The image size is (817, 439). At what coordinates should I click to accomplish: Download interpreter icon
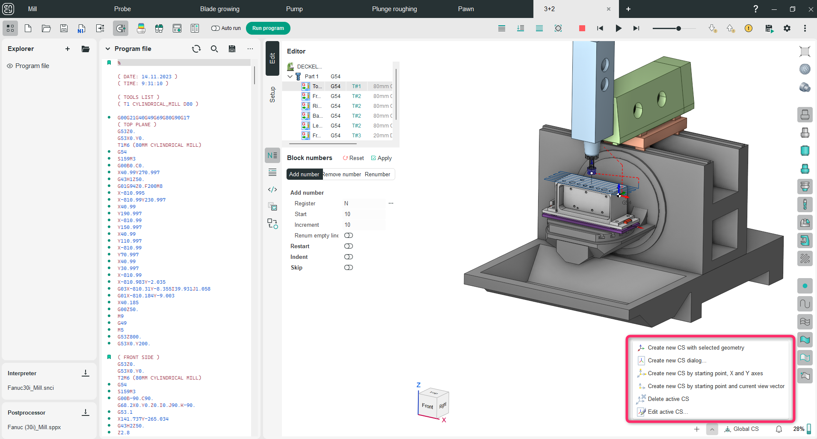(86, 373)
